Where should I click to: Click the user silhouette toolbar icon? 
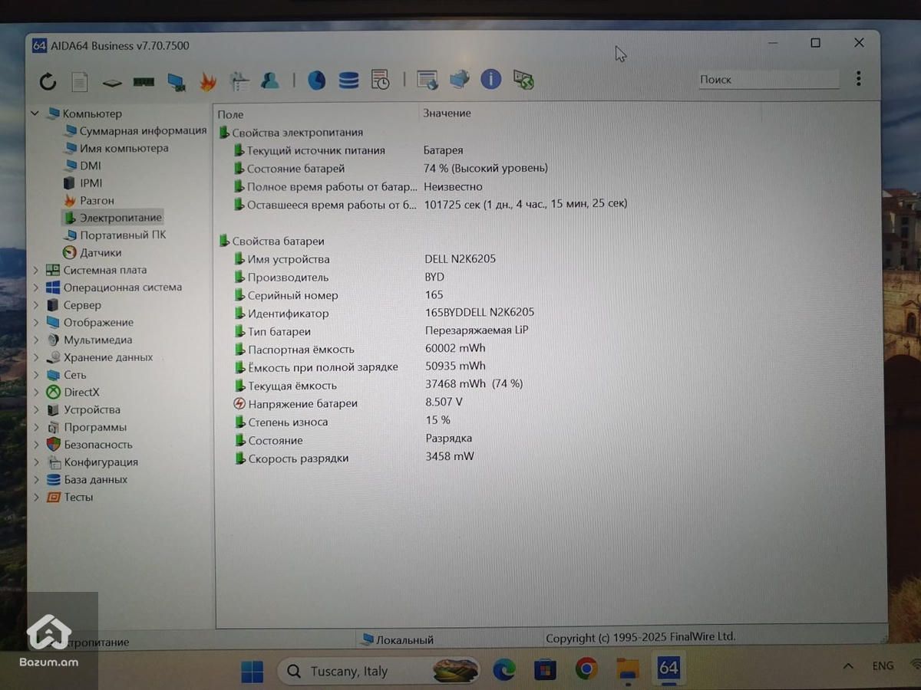pos(269,80)
